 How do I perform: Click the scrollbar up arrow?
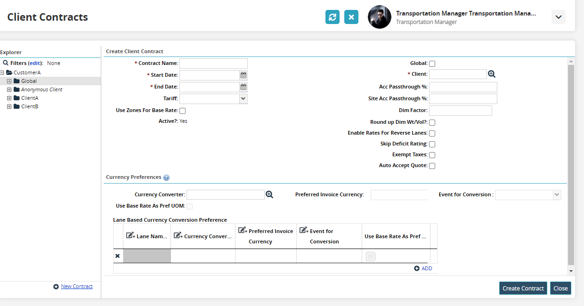click(x=571, y=61)
